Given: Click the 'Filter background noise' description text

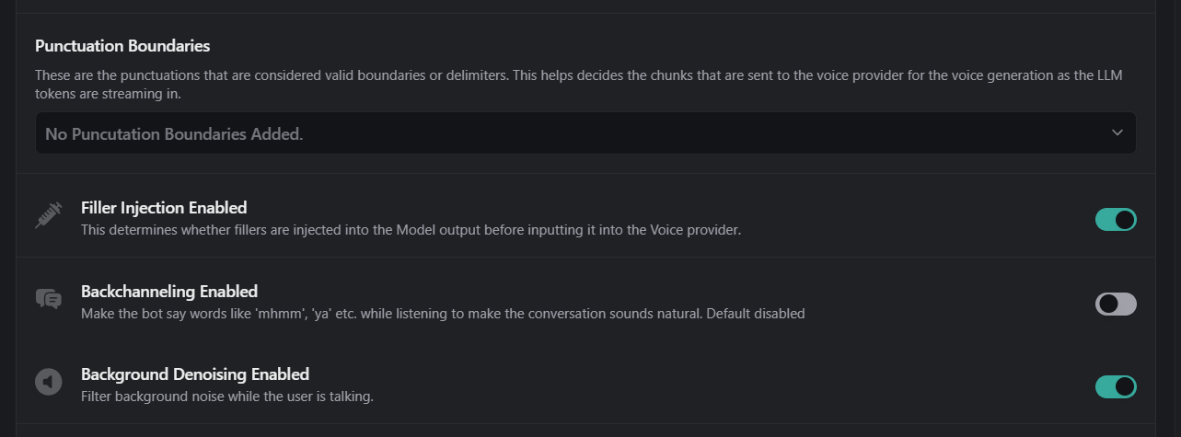Looking at the screenshot, I should click(x=226, y=397).
